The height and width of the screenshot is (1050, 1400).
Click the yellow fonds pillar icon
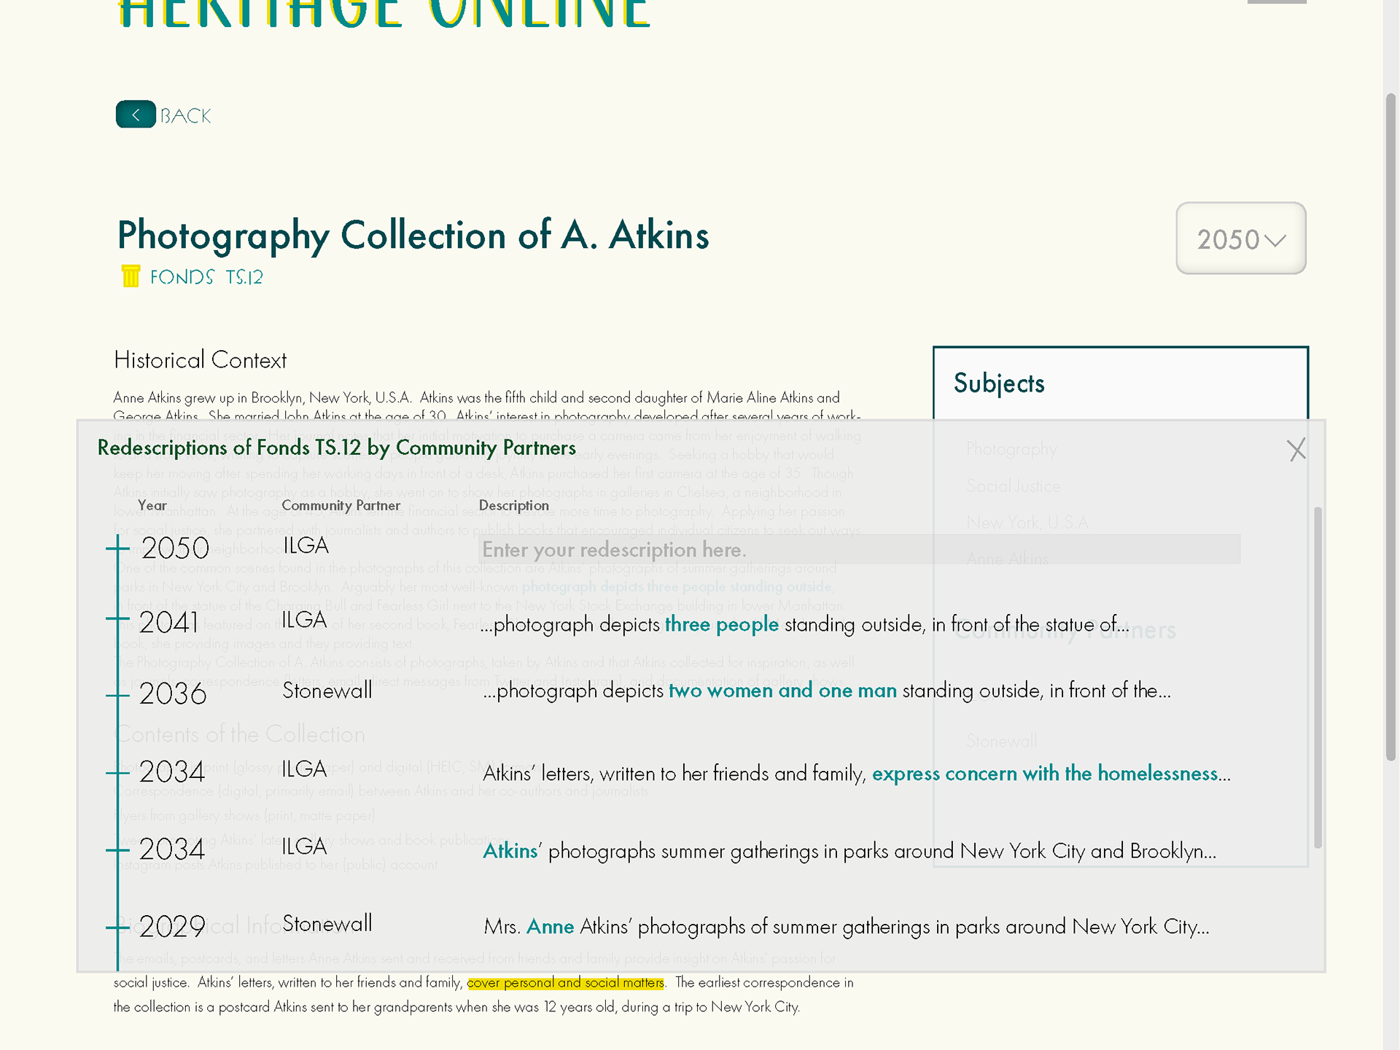tap(131, 276)
